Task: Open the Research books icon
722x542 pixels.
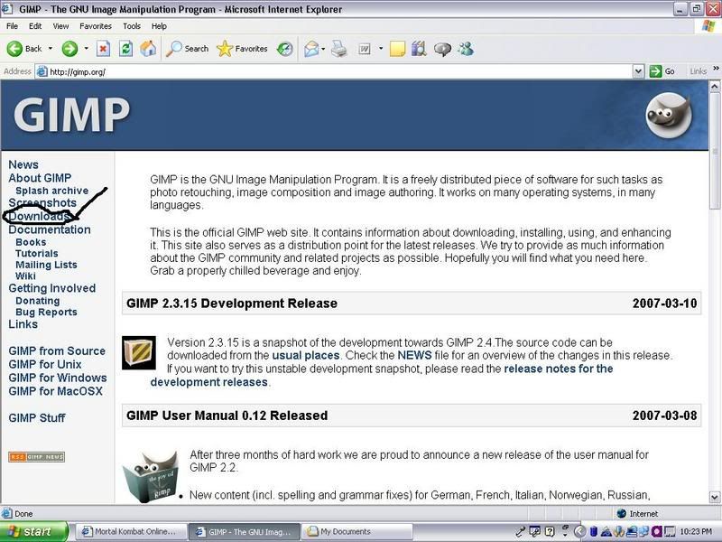Action: tap(419, 49)
